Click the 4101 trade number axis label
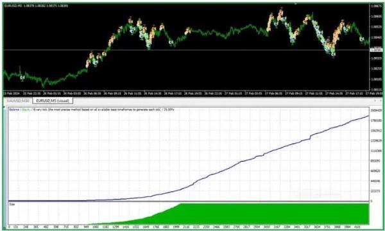 (x=357, y=227)
